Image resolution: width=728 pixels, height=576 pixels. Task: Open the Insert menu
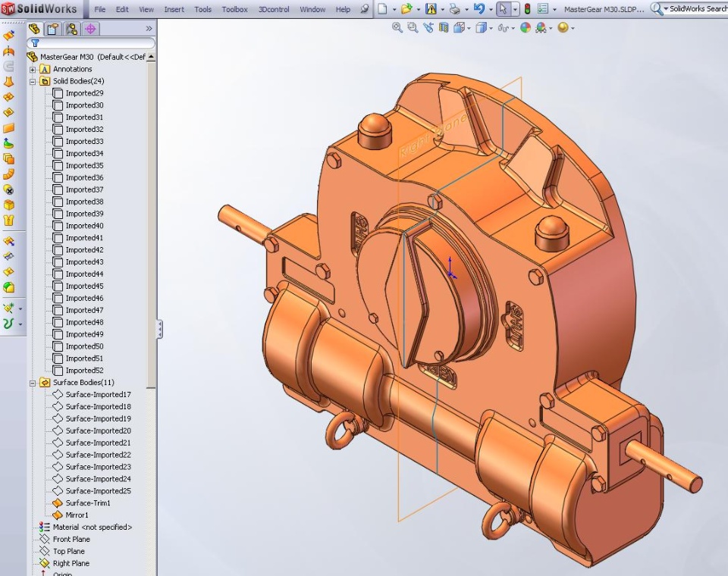(174, 9)
